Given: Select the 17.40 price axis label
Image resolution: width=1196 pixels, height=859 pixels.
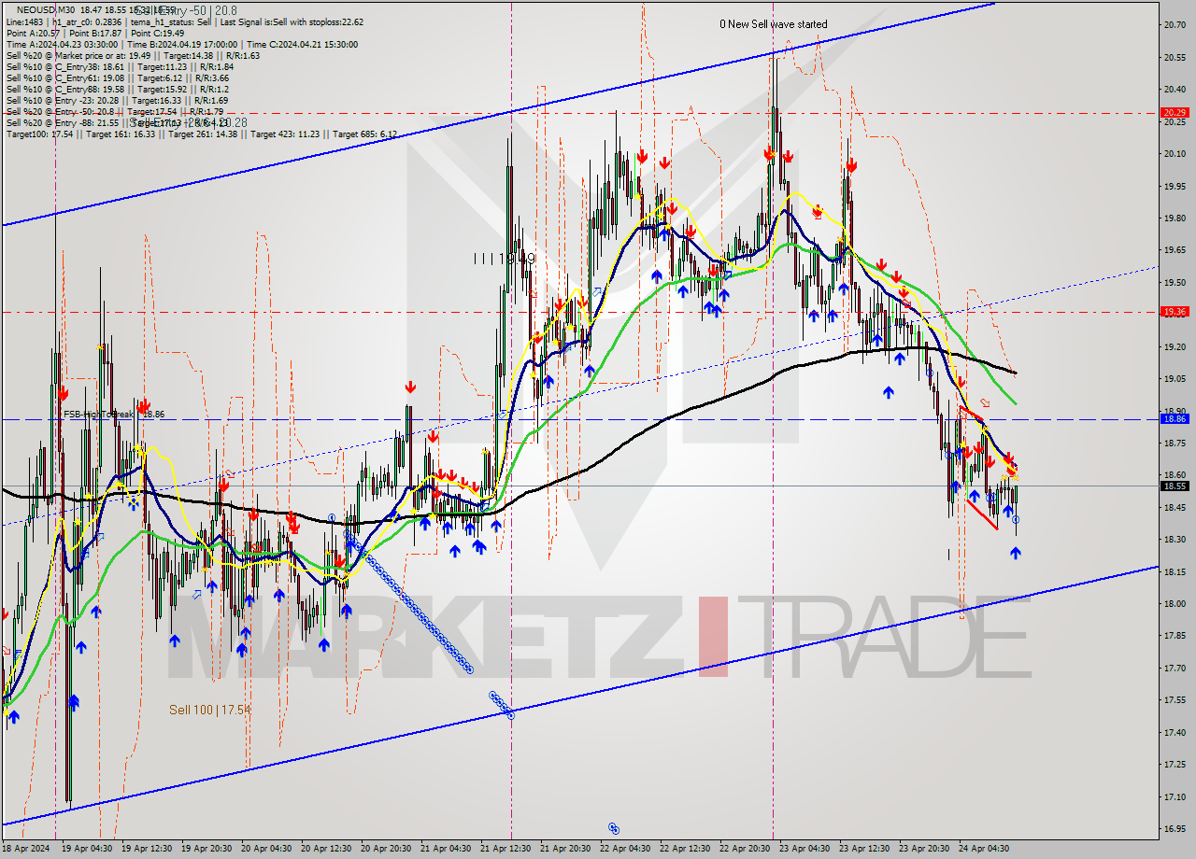Looking at the screenshot, I should [x=1175, y=732].
